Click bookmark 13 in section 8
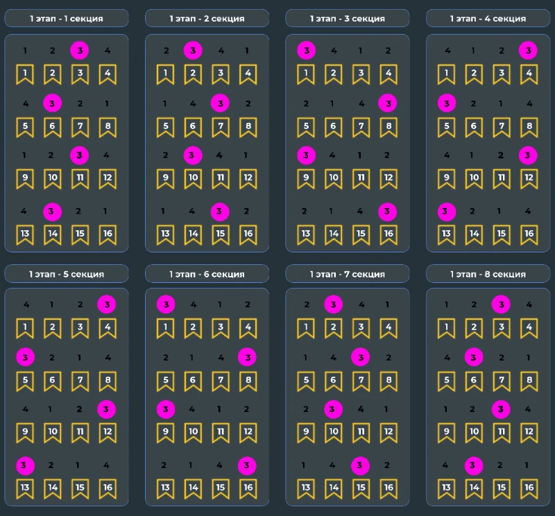Image resolution: width=555 pixels, height=516 pixels. 446,489
